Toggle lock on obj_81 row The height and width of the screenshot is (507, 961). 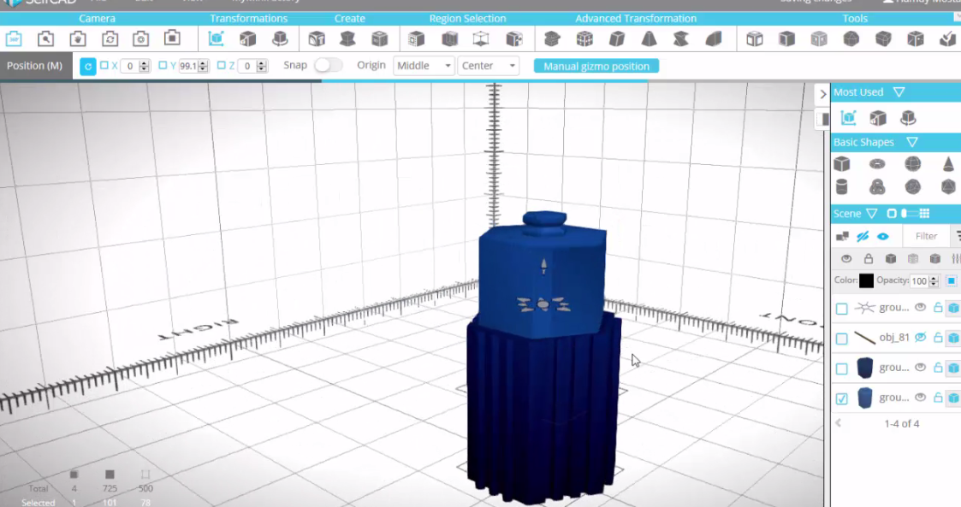click(938, 338)
